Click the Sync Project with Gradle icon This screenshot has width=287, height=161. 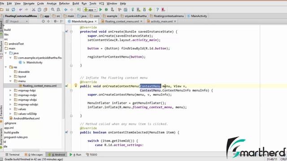133,10
